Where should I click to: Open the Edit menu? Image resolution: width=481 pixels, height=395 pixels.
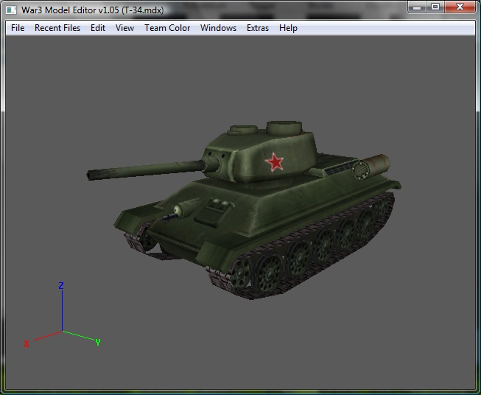pyautogui.click(x=98, y=28)
